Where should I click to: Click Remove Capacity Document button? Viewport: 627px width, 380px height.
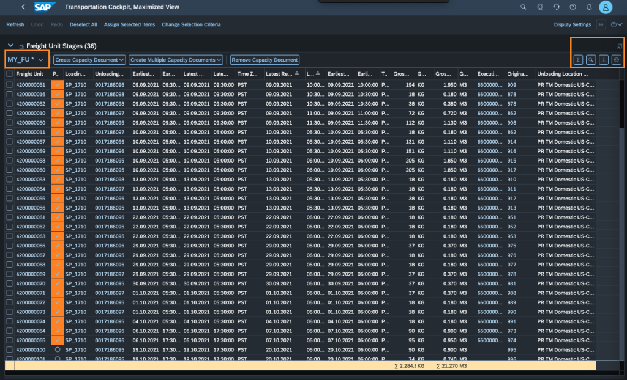[x=265, y=60]
